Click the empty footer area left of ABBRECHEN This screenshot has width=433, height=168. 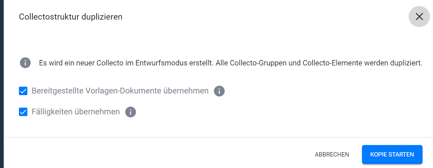[x=155, y=155]
